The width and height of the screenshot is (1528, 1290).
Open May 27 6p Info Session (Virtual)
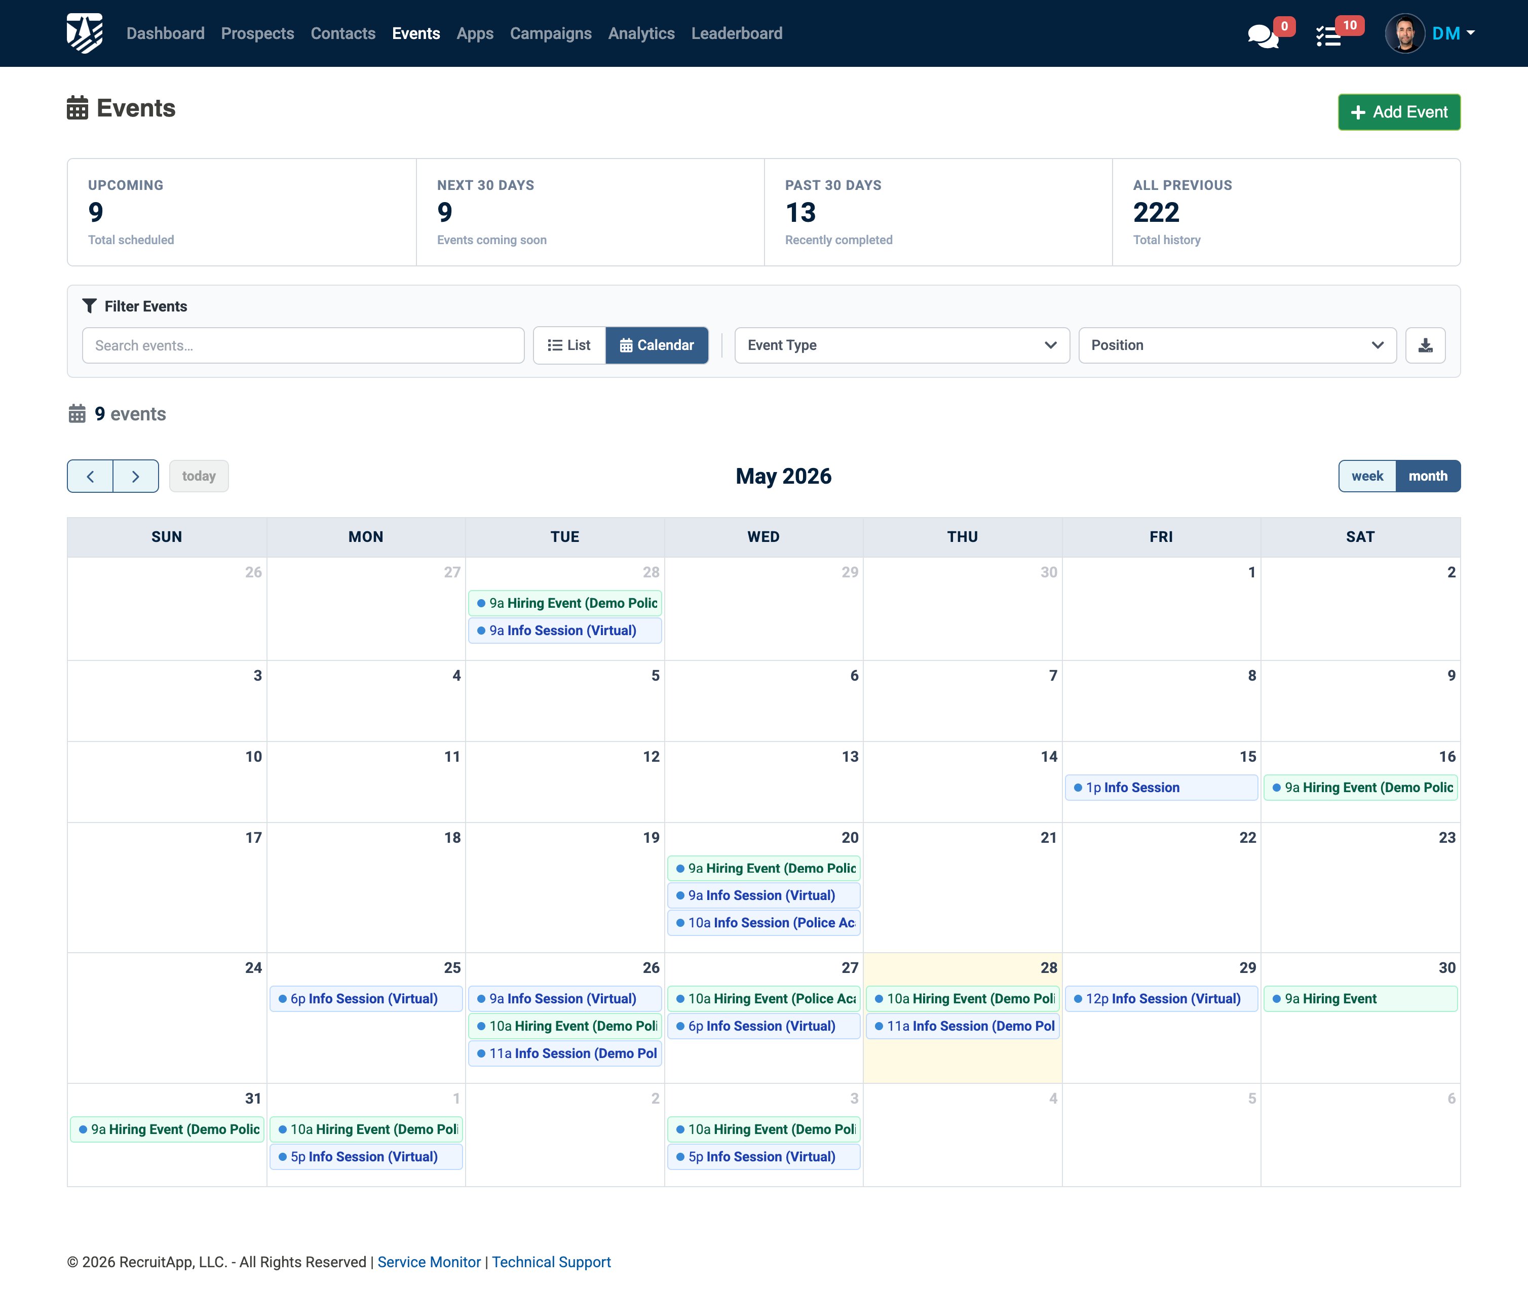pyautogui.click(x=763, y=1026)
